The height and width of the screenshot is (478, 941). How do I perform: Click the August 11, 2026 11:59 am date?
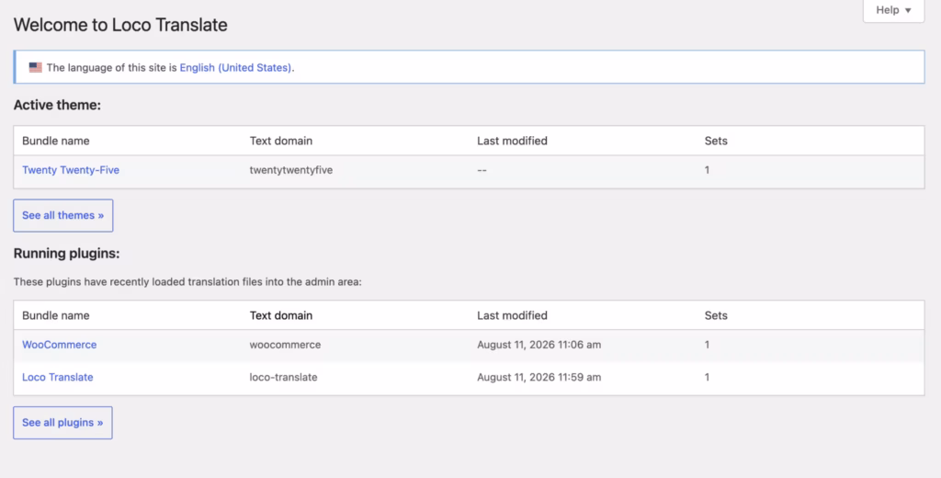coord(539,377)
